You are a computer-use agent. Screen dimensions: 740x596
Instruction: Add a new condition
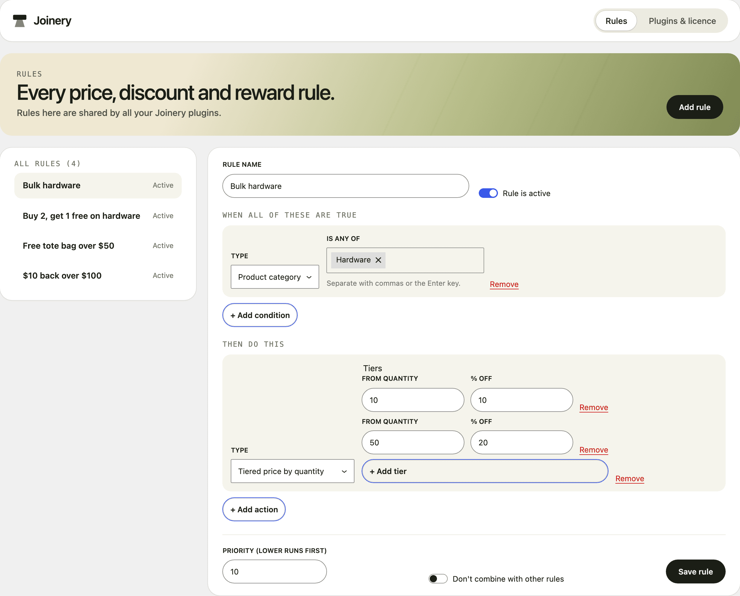(x=260, y=315)
